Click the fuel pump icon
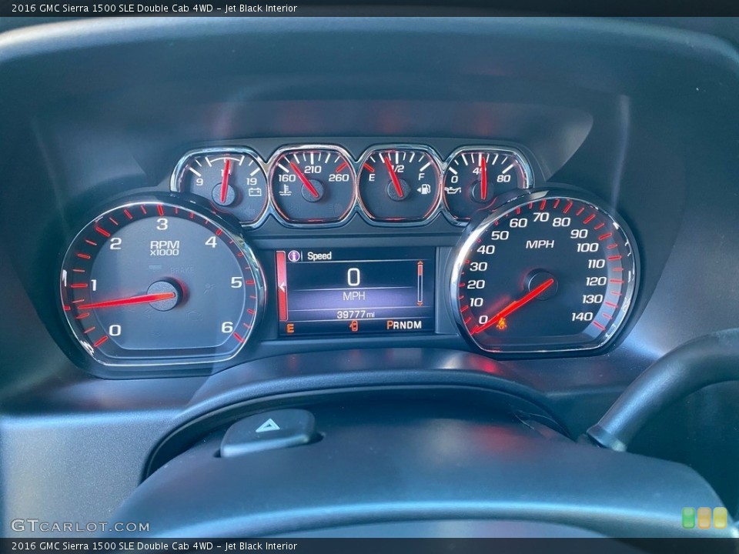Viewport: 739px width, 554px height. pyautogui.click(x=423, y=189)
